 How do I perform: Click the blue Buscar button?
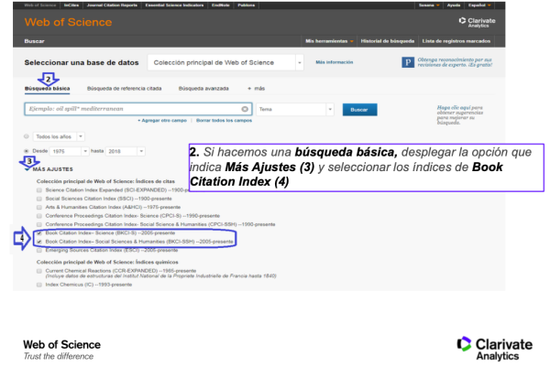(359, 110)
